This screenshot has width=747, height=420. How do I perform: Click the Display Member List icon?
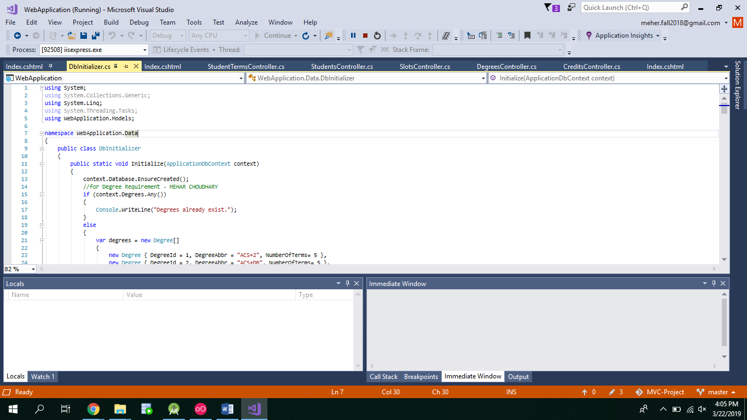pyautogui.click(x=471, y=36)
